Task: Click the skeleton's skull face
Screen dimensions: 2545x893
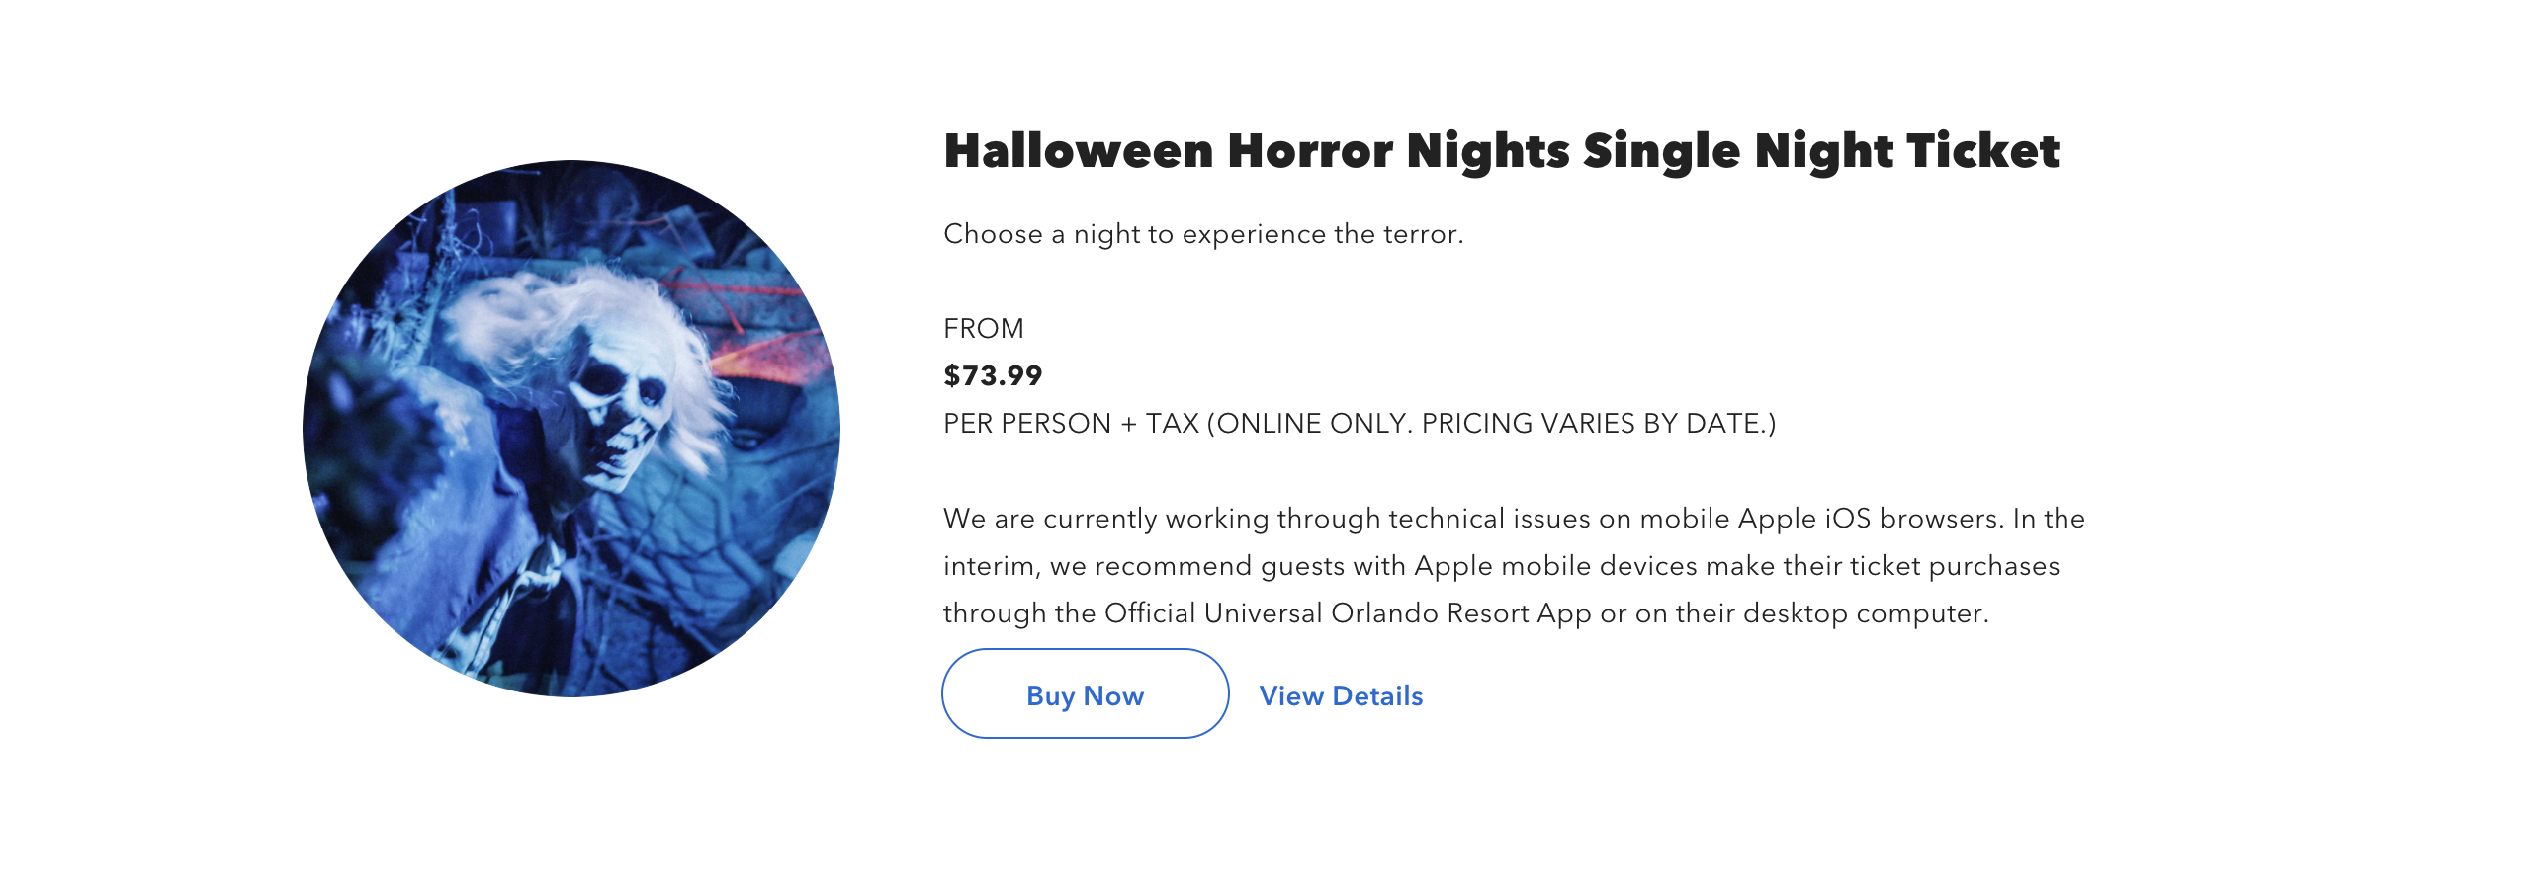Action: click(x=618, y=415)
